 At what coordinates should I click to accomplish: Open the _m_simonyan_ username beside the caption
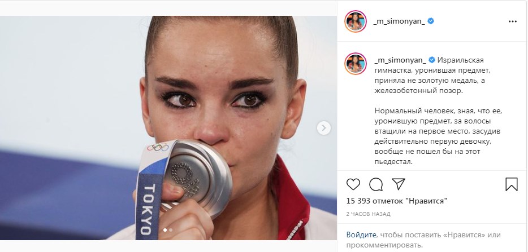click(x=400, y=60)
